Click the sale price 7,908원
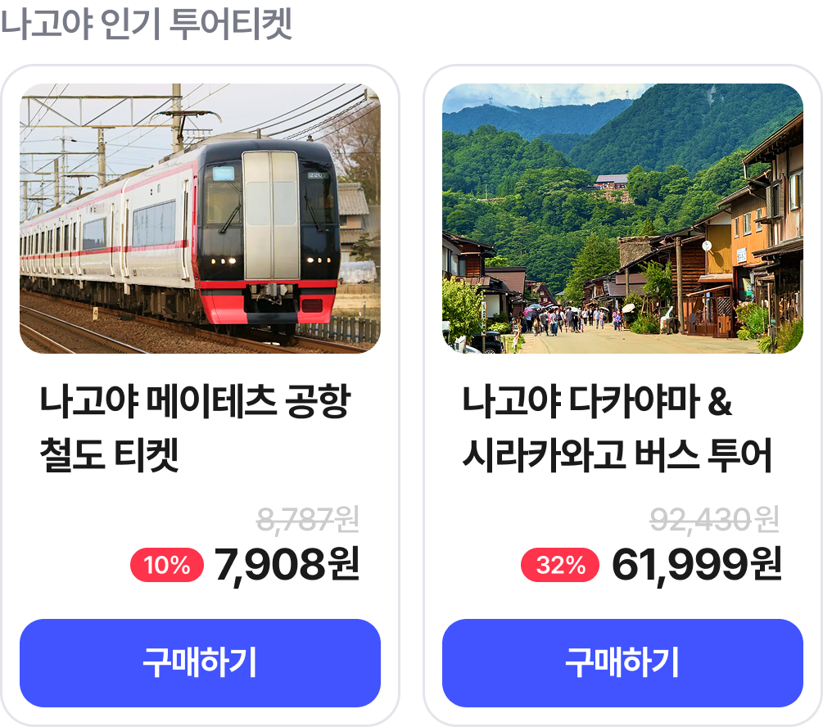The image size is (823, 727). [x=287, y=564]
